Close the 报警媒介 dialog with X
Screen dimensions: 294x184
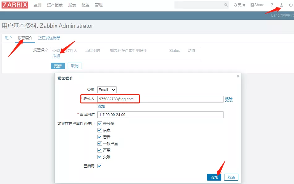coord(238,76)
